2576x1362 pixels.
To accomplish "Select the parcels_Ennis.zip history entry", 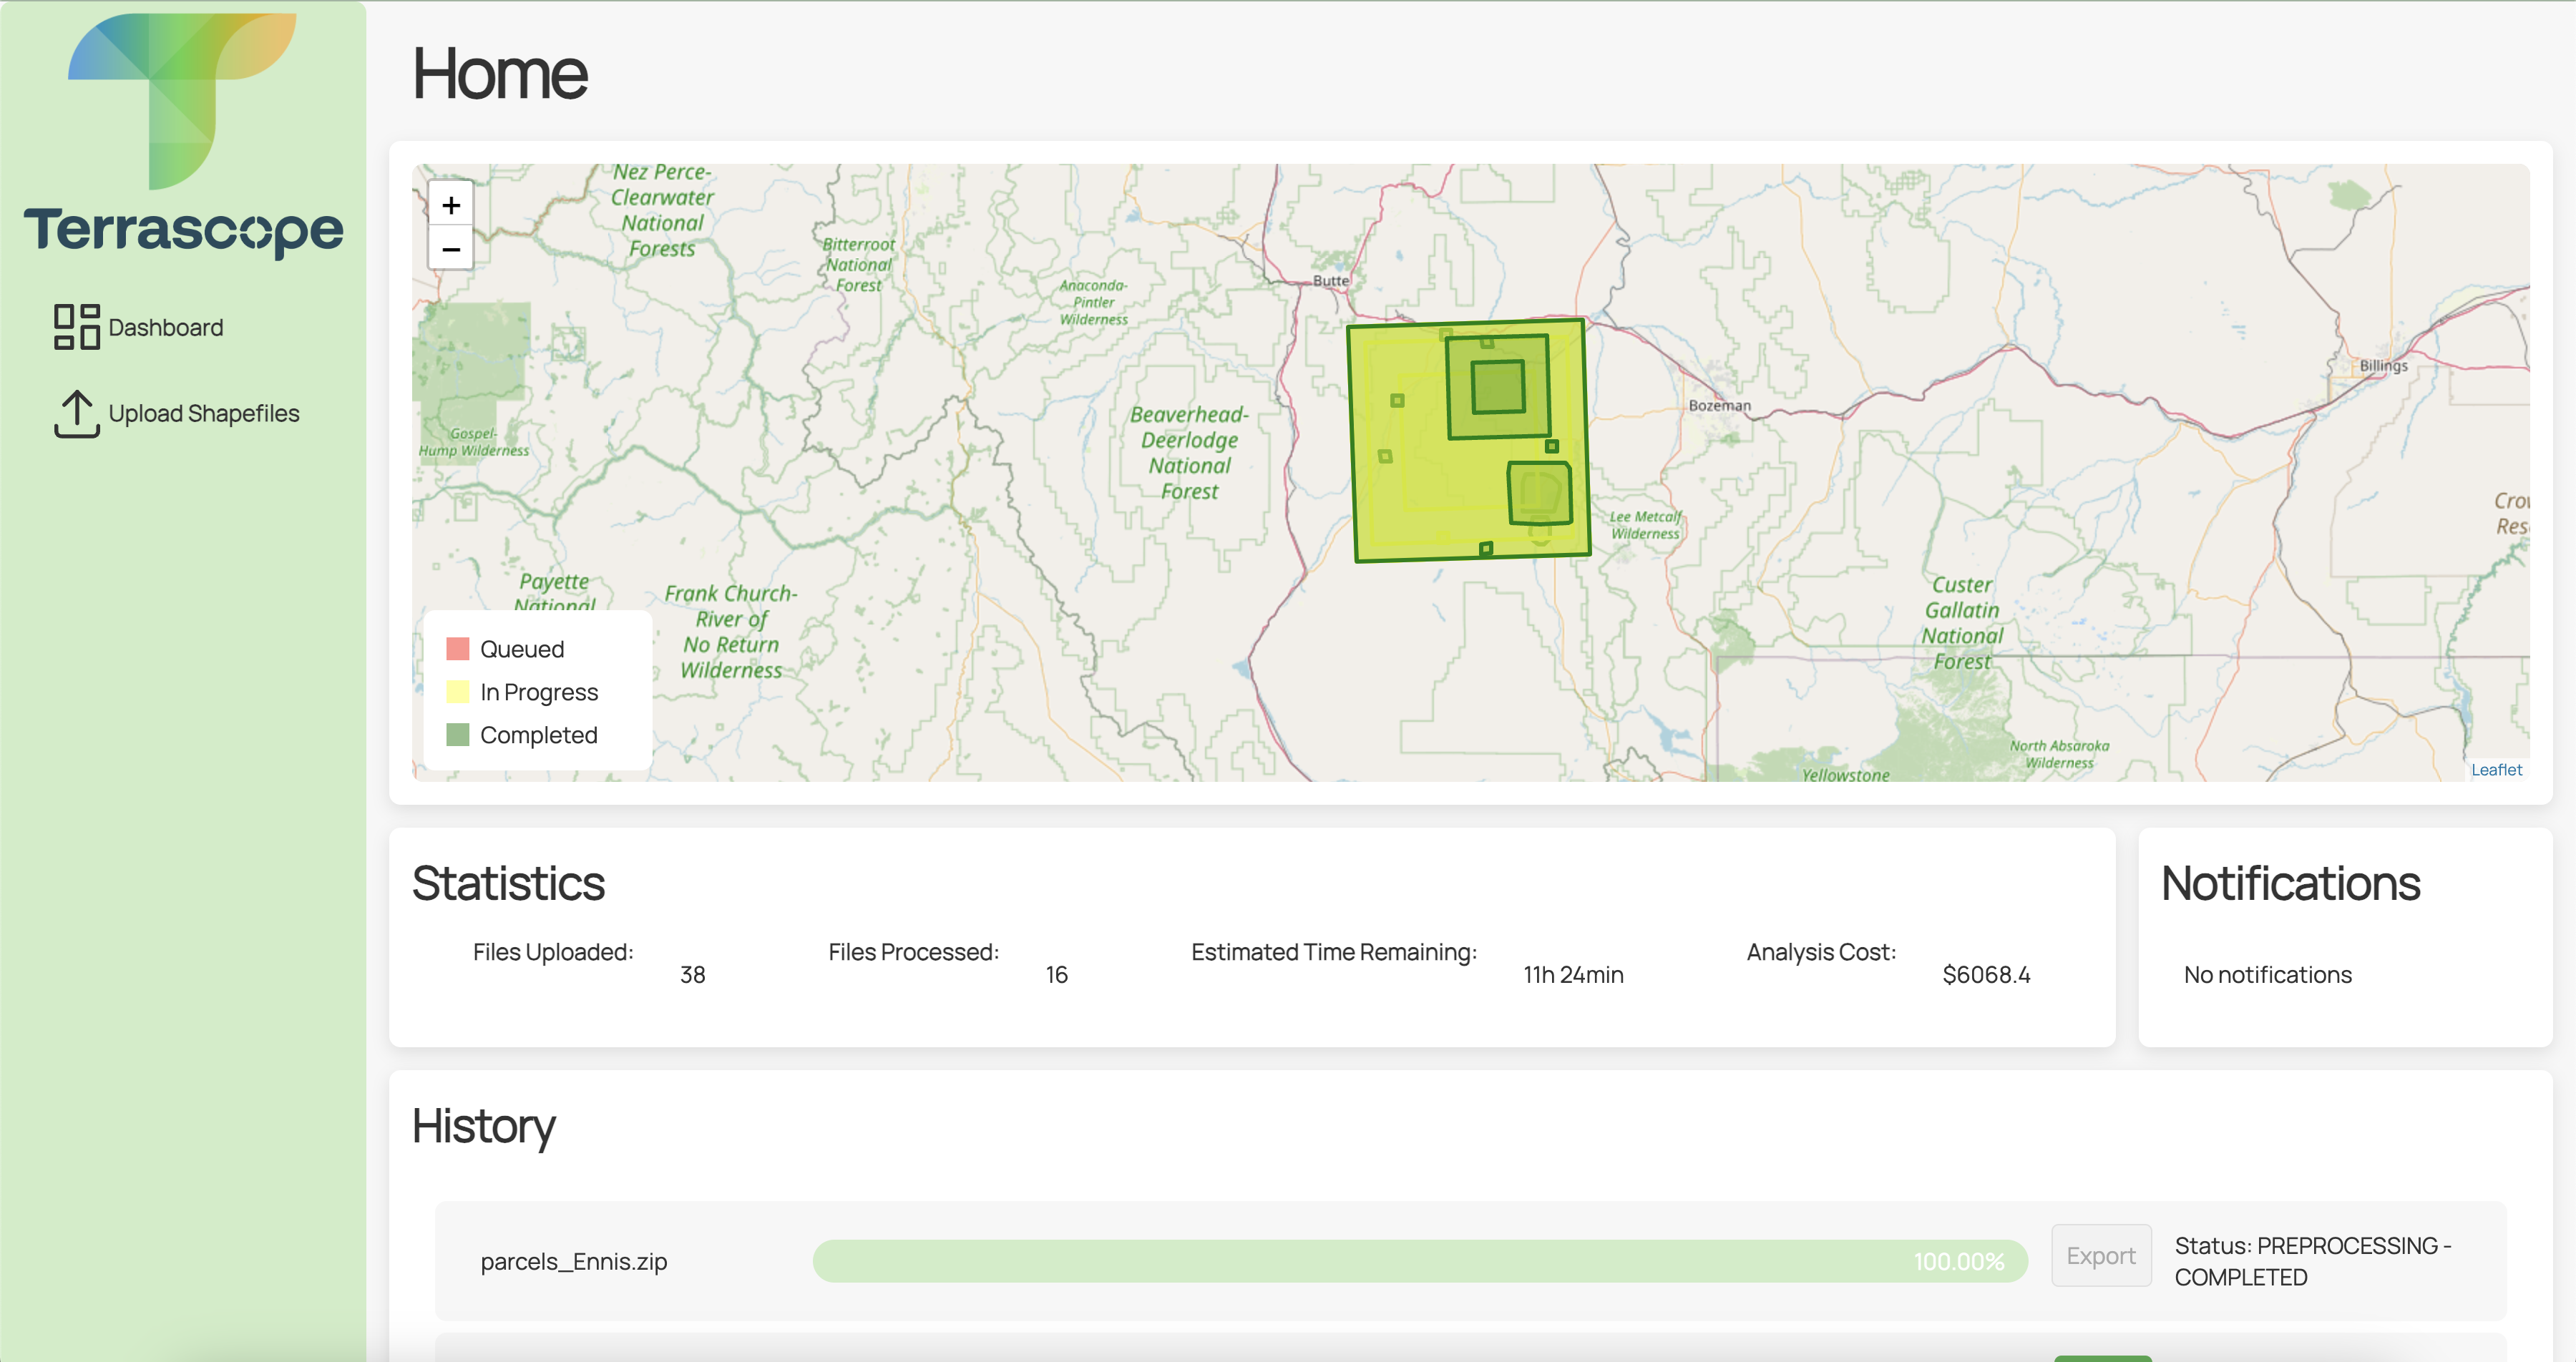I will (x=574, y=1262).
